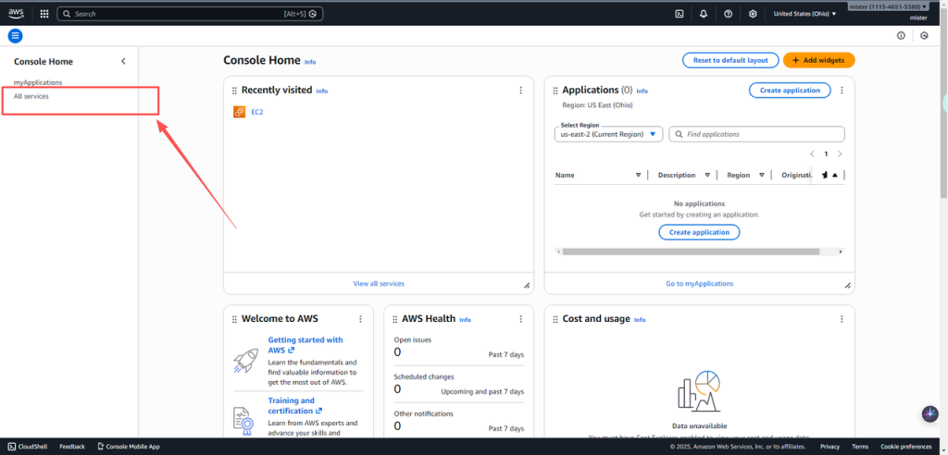Go to previous applications page arrow
This screenshot has height=455, width=948.
pos(812,154)
